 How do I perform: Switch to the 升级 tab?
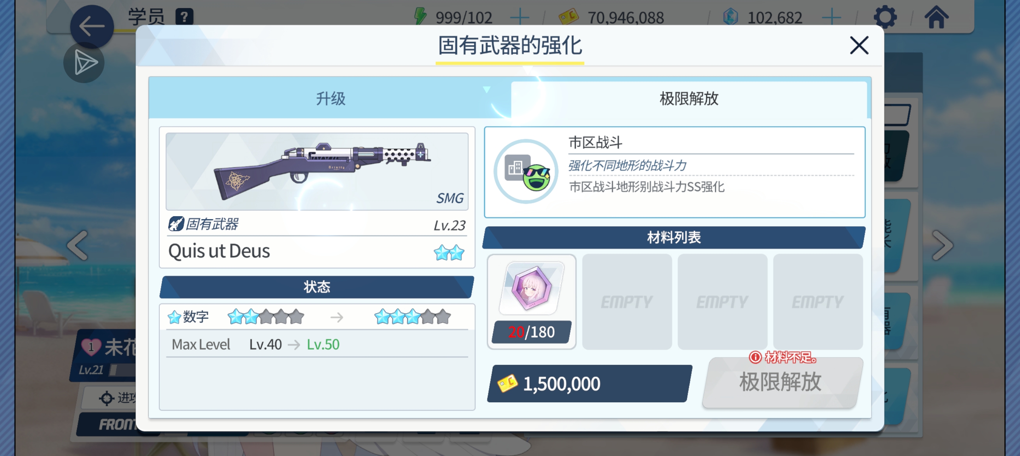(330, 98)
